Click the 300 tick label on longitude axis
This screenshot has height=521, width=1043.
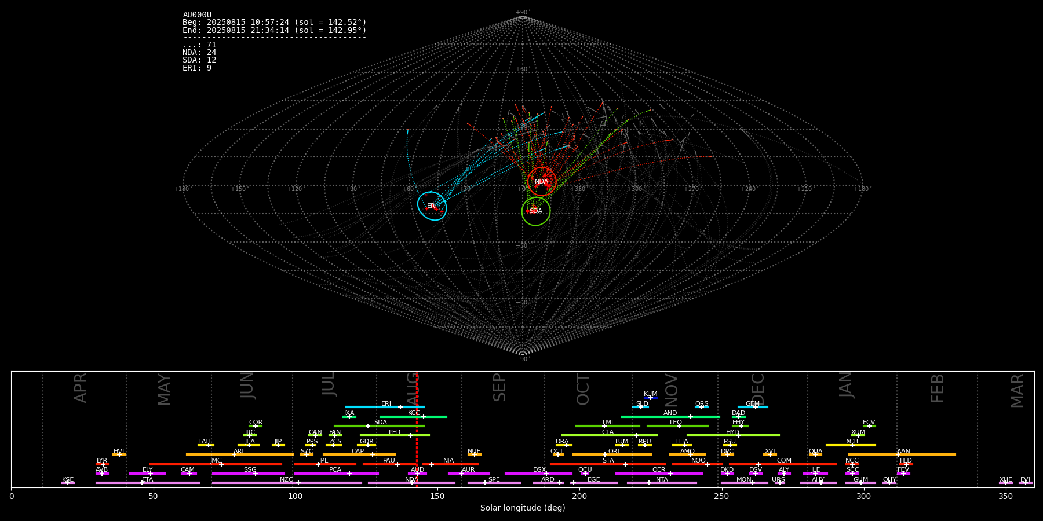863,497
